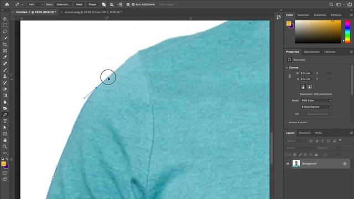Select the Brush tool
This screenshot has width=354, height=199.
click(x=5, y=70)
